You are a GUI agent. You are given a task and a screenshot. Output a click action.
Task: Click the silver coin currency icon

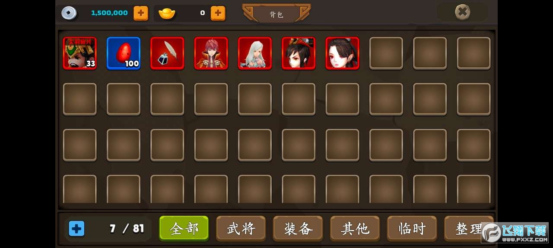[x=69, y=13]
